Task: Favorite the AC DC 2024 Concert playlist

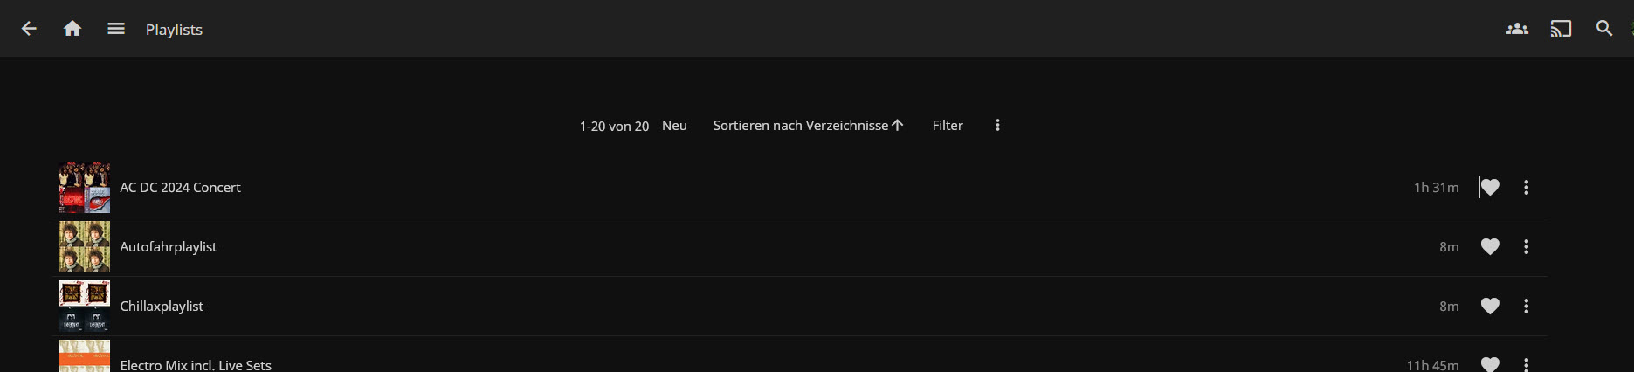Action: pyautogui.click(x=1490, y=188)
